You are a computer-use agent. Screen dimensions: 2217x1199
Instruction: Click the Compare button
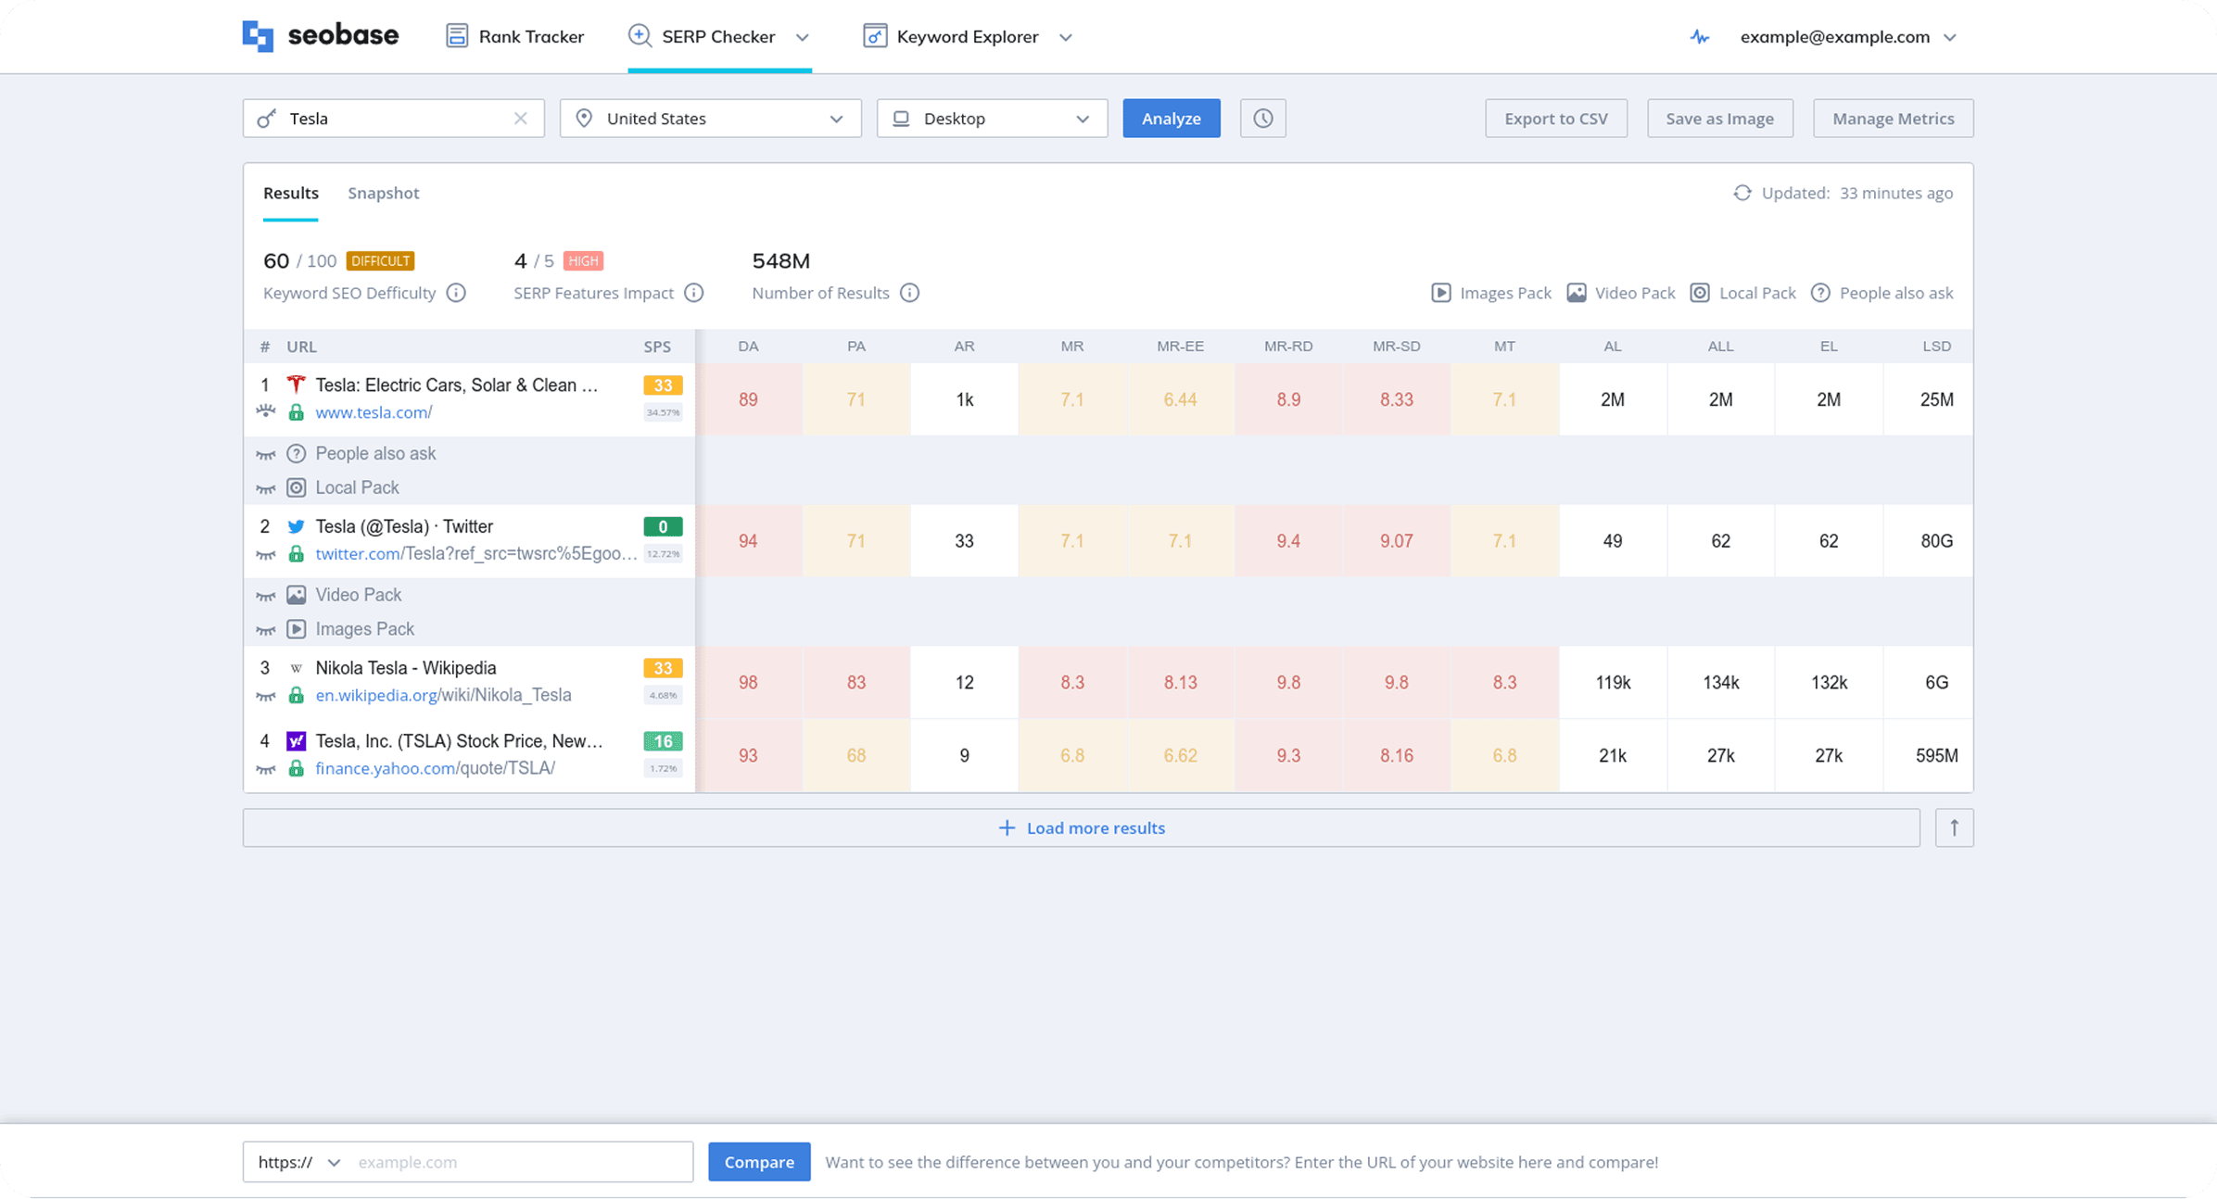(759, 1162)
